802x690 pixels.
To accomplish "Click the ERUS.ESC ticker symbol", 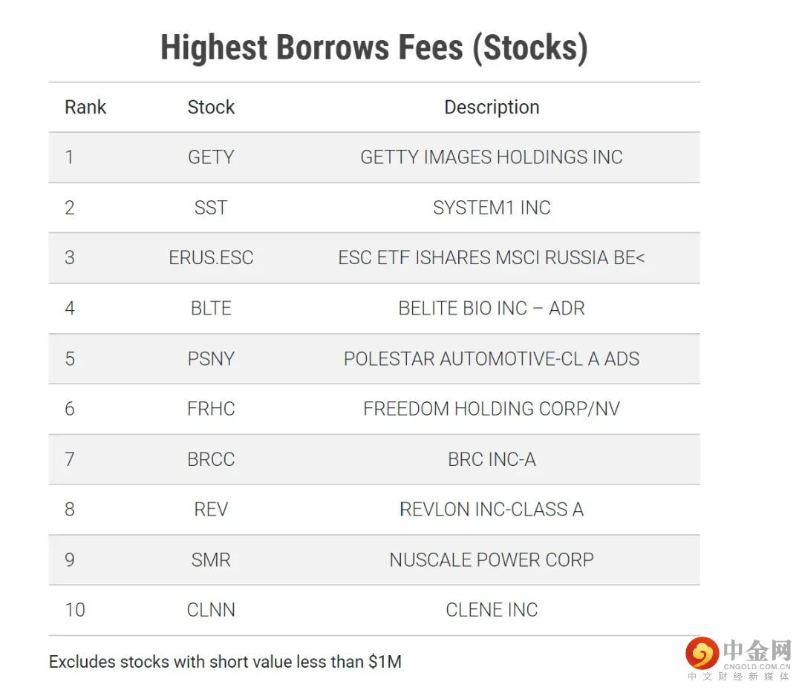I will 211,257.
